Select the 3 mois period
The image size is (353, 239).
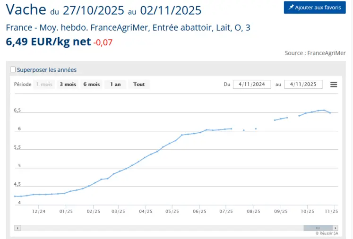point(68,85)
